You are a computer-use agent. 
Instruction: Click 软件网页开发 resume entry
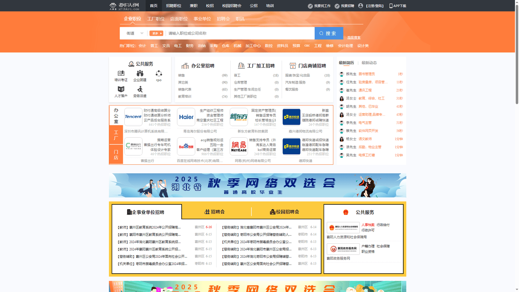tap(368, 131)
